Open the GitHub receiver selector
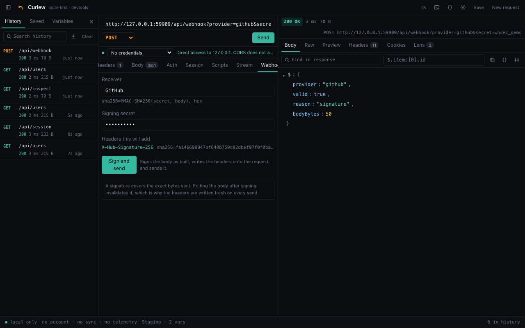Viewport: 525px width, 328px height. pyautogui.click(x=188, y=91)
